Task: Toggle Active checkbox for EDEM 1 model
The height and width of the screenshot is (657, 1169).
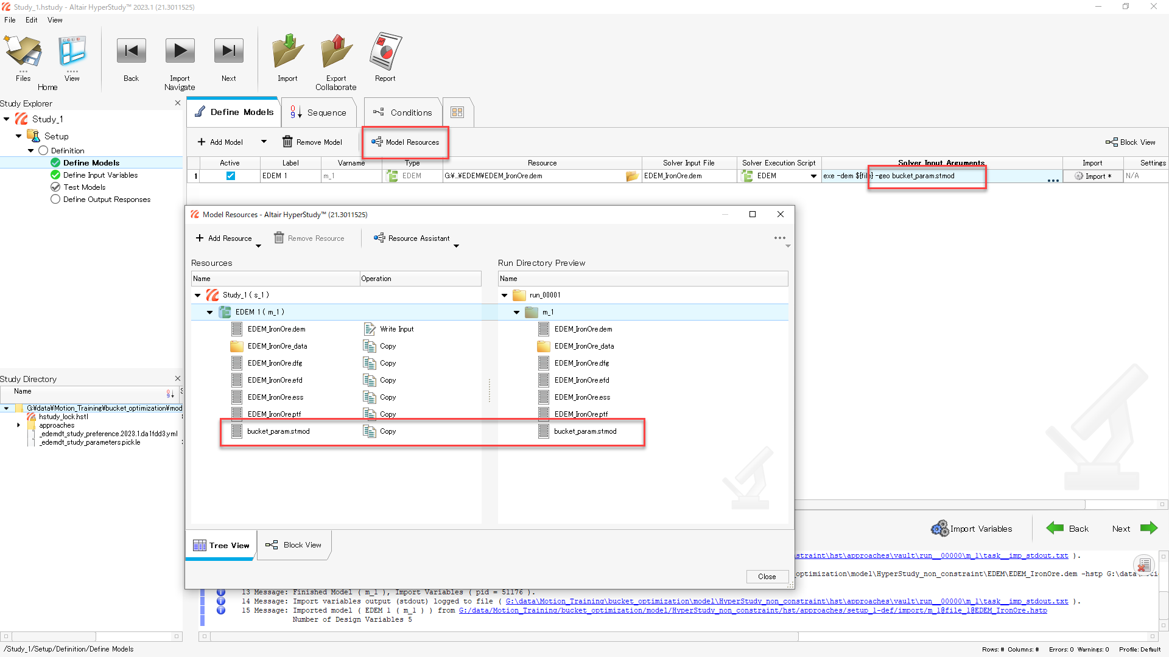Action: pos(230,176)
